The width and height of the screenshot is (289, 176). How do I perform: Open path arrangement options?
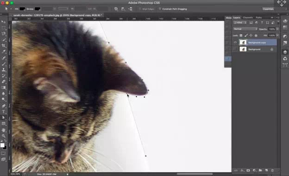pos(130,9)
